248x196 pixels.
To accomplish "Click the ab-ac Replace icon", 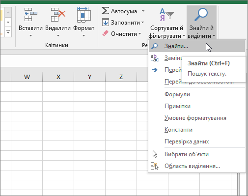I will (x=155, y=58).
